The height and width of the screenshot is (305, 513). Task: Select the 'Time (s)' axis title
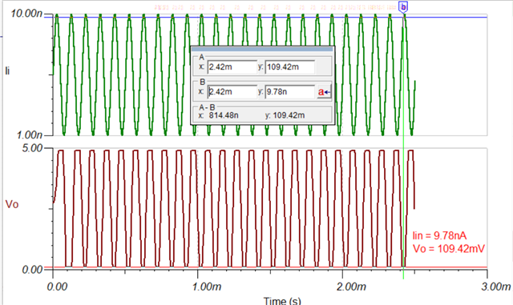[x=282, y=300]
